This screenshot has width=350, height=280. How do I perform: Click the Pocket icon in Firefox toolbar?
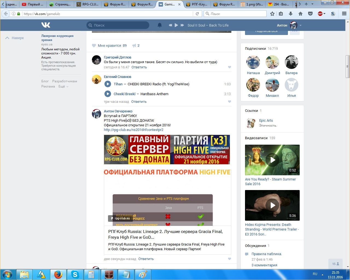point(310,14)
